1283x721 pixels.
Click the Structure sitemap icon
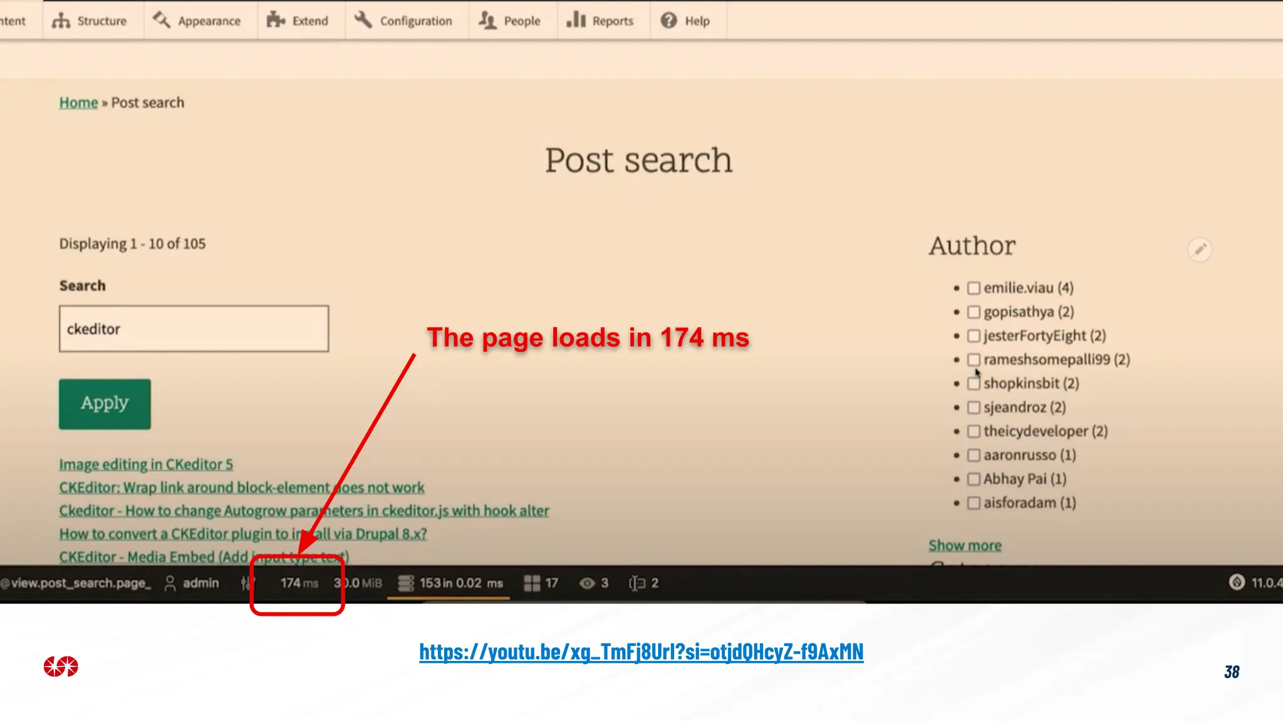pos(61,21)
